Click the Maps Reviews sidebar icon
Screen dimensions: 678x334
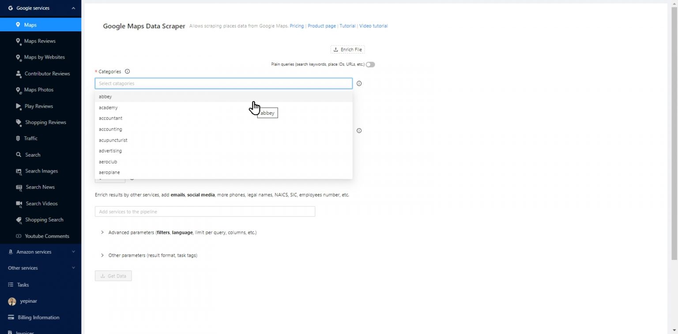pos(19,41)
